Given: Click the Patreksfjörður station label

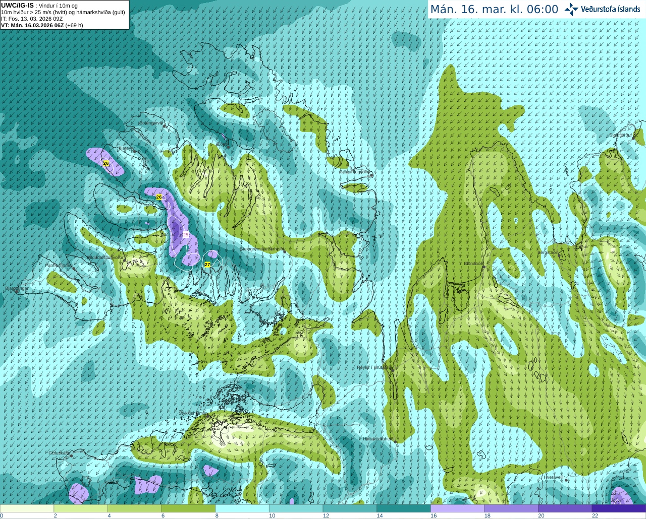Looking at the screenshot, I should pos(59,265).
